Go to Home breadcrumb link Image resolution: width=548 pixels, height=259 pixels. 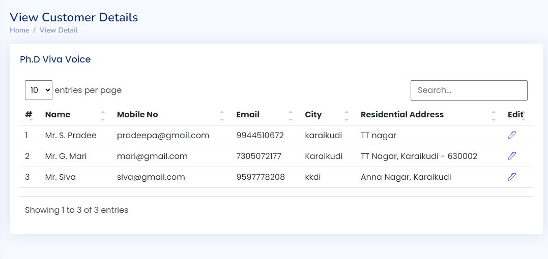[19, 30]
